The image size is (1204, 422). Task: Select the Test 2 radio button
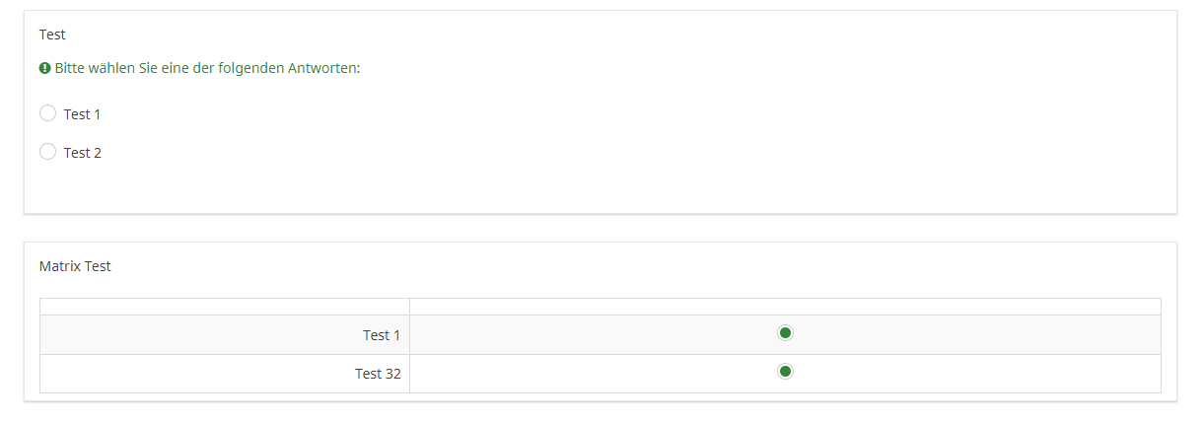coord(47,152)
